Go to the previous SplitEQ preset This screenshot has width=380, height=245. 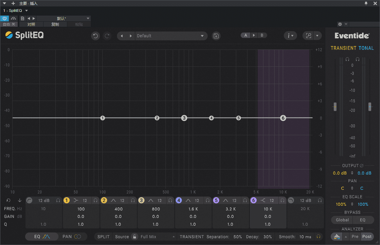(x=122, y=36)
